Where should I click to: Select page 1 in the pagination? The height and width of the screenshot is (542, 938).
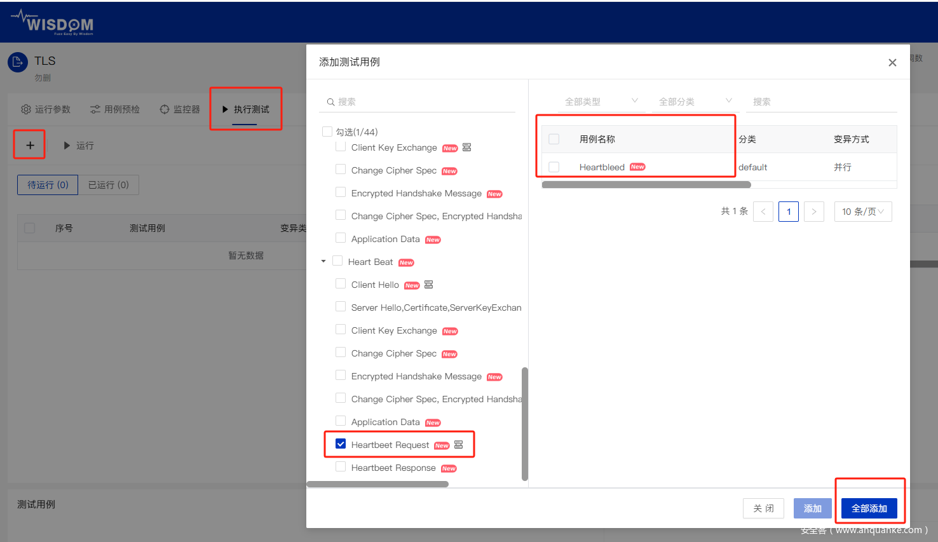click(x=789, y=212)
